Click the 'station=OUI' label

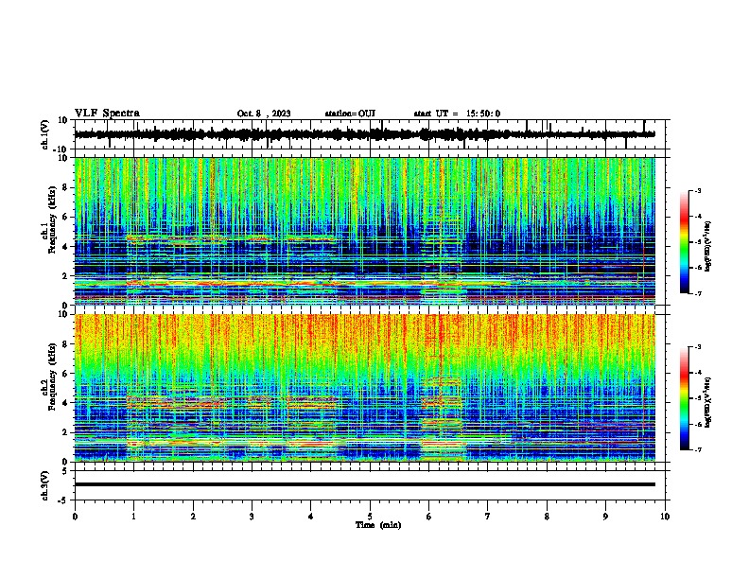[x=350, y=114]
